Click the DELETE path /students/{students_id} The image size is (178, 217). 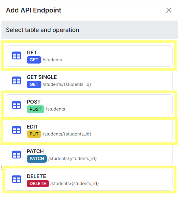coord(75,184)
